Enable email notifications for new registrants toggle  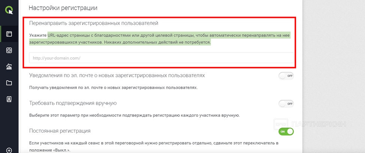pos(286,76)
